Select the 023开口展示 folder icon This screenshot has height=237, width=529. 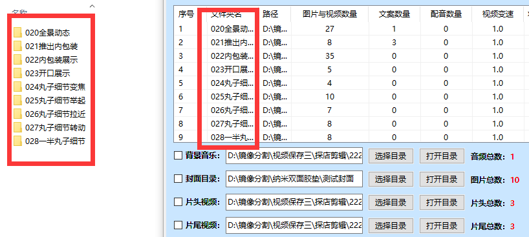pyautogui.click(x=18, y=74)
